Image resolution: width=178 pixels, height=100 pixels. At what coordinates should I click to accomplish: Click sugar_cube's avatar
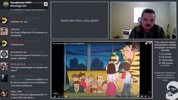click(x=4, y=93)
